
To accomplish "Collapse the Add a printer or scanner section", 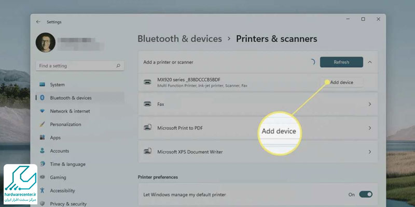I will [370, 62].
